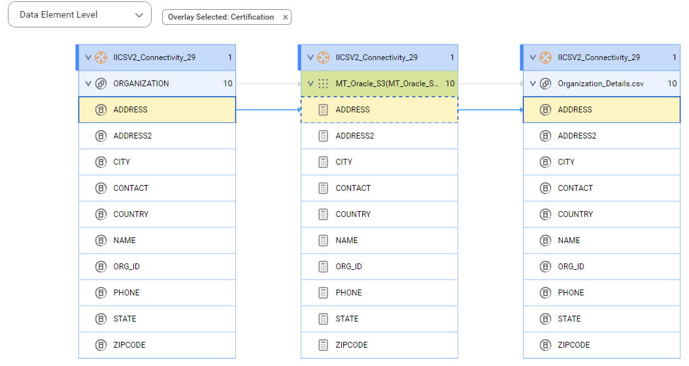
Task: Select CONTACT text in Organization_Details.csv
Action: click(x=575, y=188)
